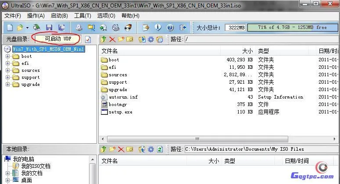
Task: Click folder list icon after disc gear
Action: (160, 39)
